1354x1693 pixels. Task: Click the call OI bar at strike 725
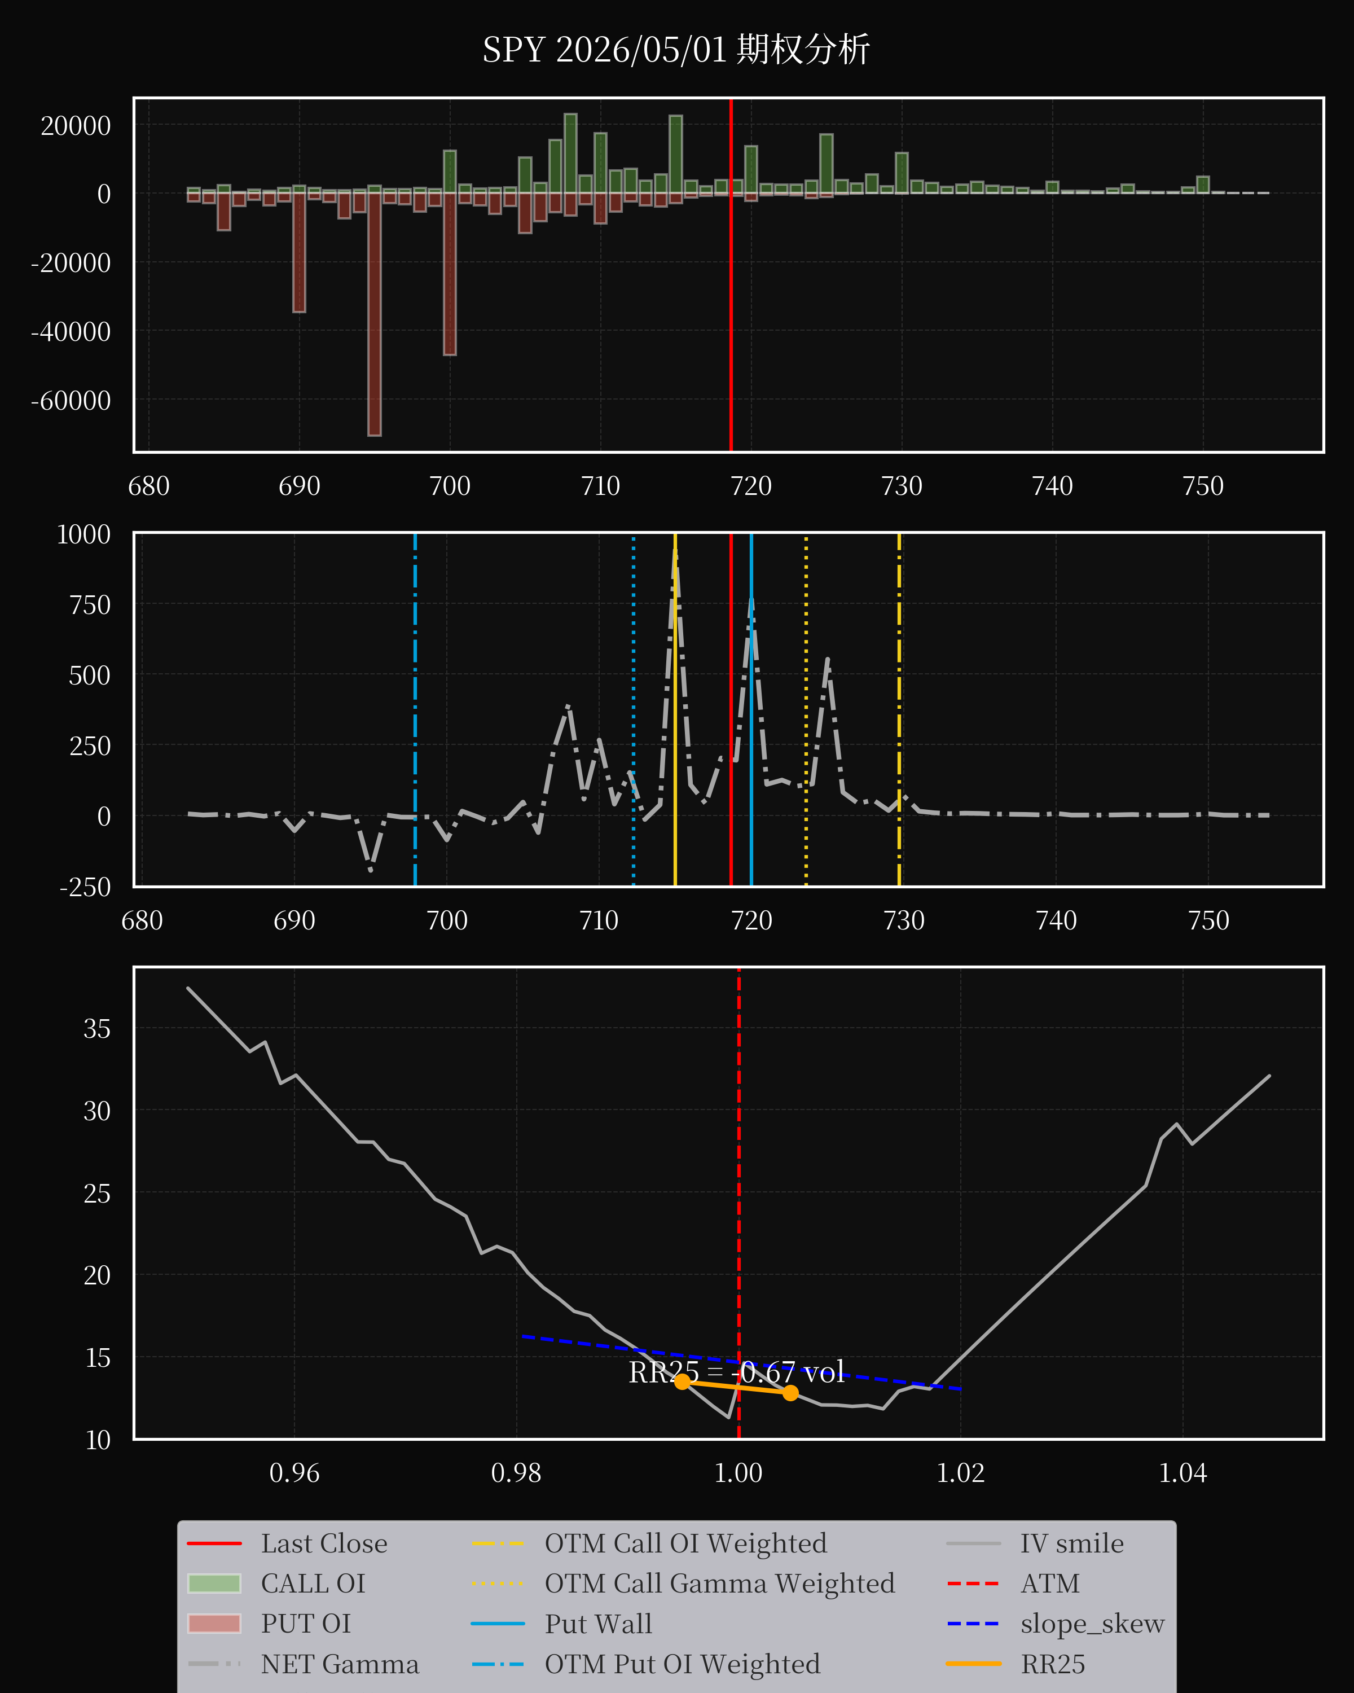pyautogui.click(x=827, y=163)
